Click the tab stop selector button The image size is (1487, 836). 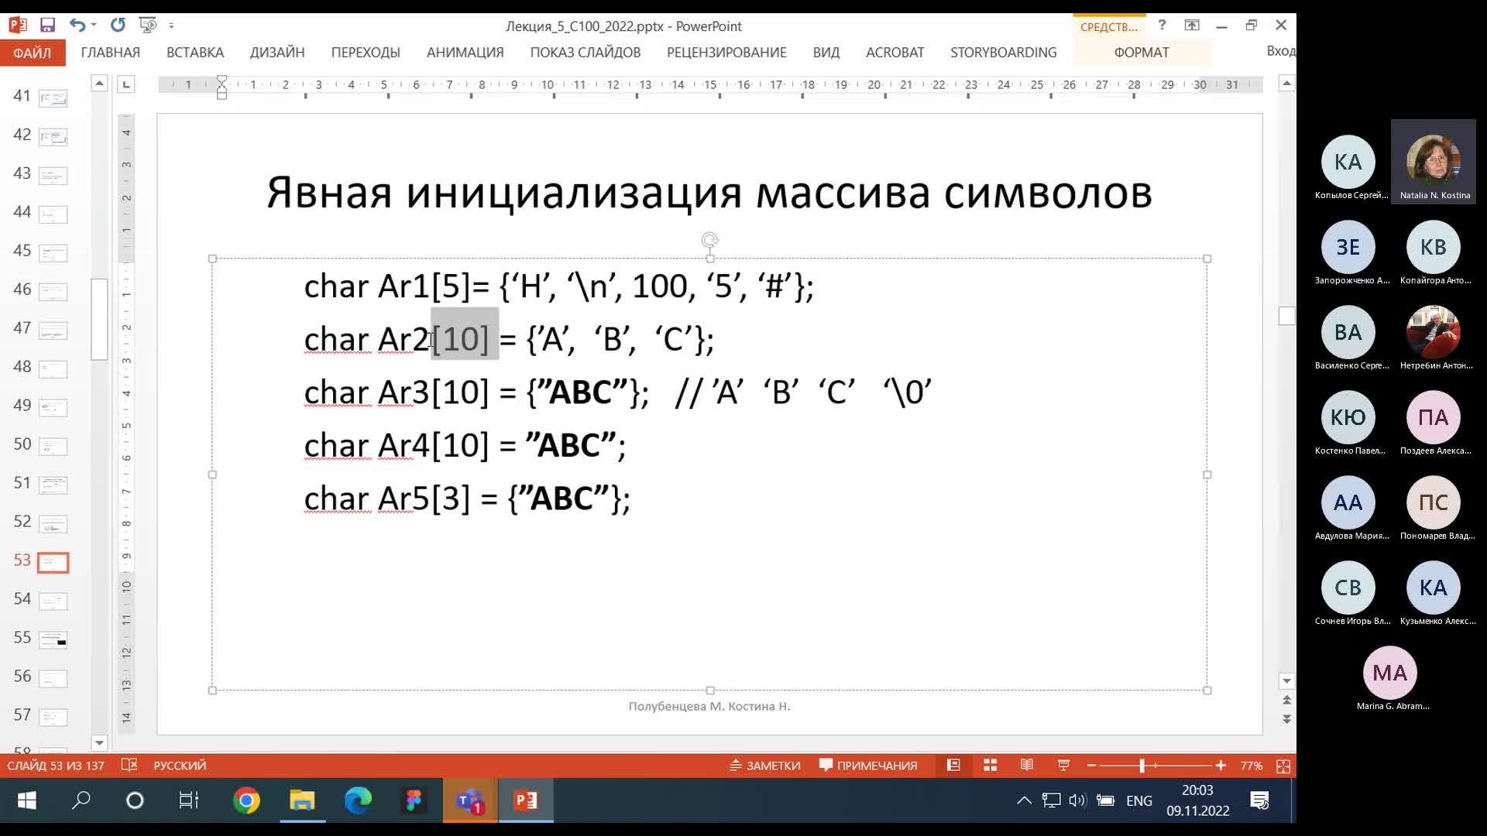pos(125,84)
